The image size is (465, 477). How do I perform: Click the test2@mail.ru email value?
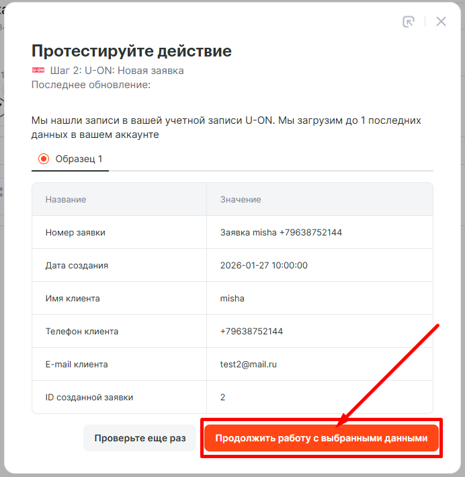pos(250,364)
